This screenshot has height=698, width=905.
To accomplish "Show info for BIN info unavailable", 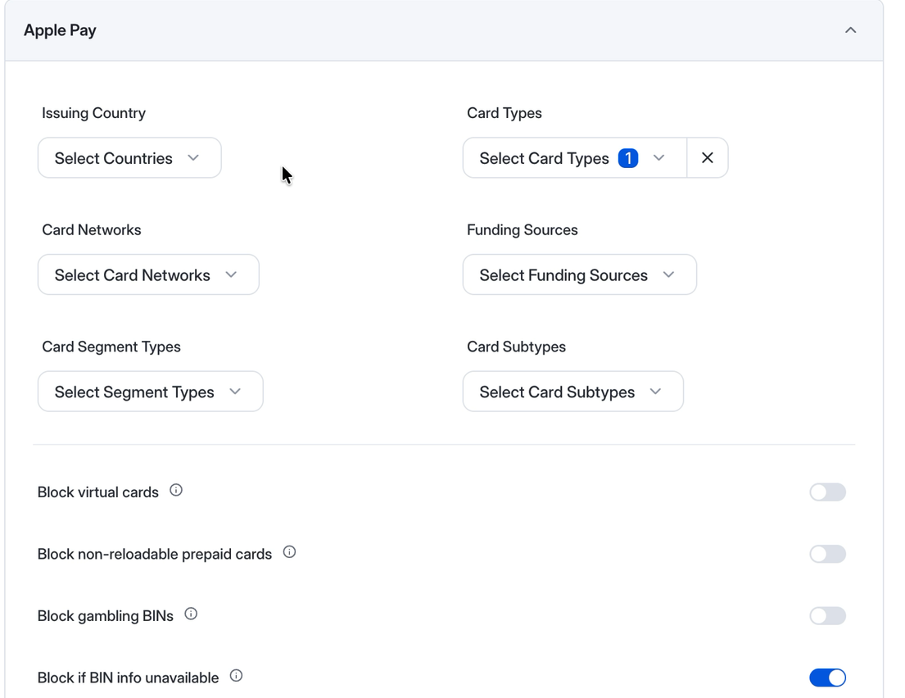I will 236,676.
